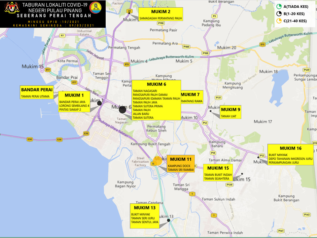Select 'TAMAN NAGASARI' in Mukim 6 list

[x=145, y=91]
